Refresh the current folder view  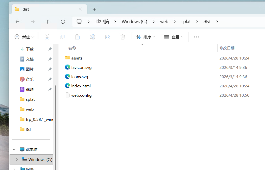coord(63,22)
